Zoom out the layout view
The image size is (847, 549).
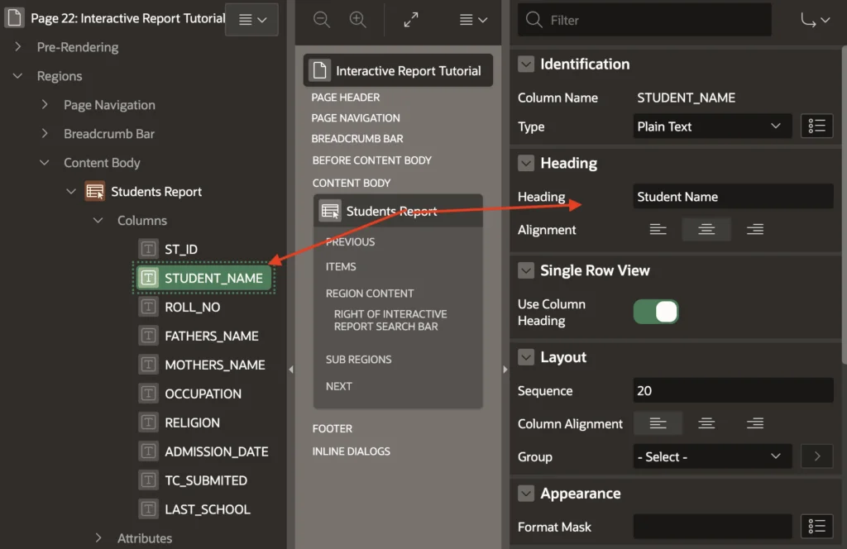pyautogui.click(x=322, y=20)
